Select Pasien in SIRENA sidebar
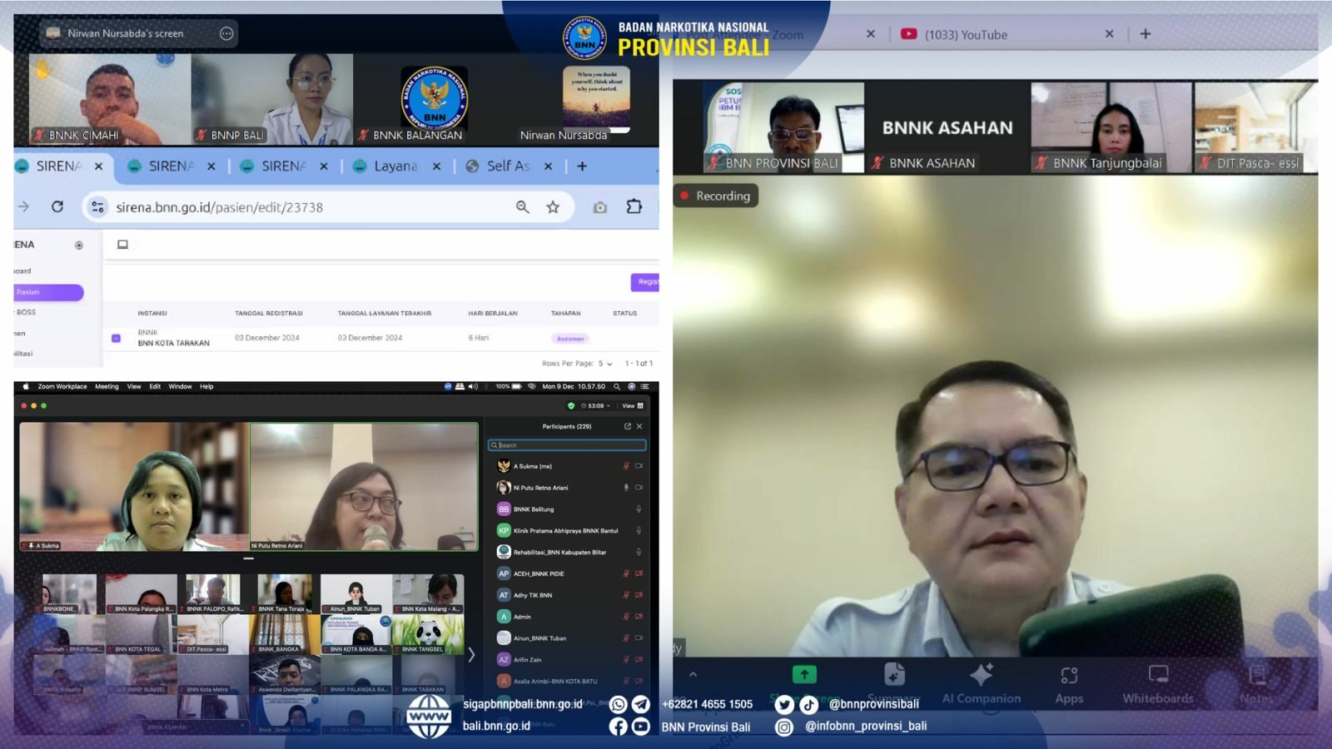Viewport: 1332px width, 749px height. point(48,292)
